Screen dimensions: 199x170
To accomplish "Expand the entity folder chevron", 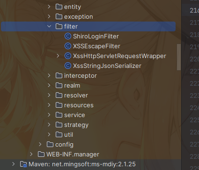I will point(49,7).
